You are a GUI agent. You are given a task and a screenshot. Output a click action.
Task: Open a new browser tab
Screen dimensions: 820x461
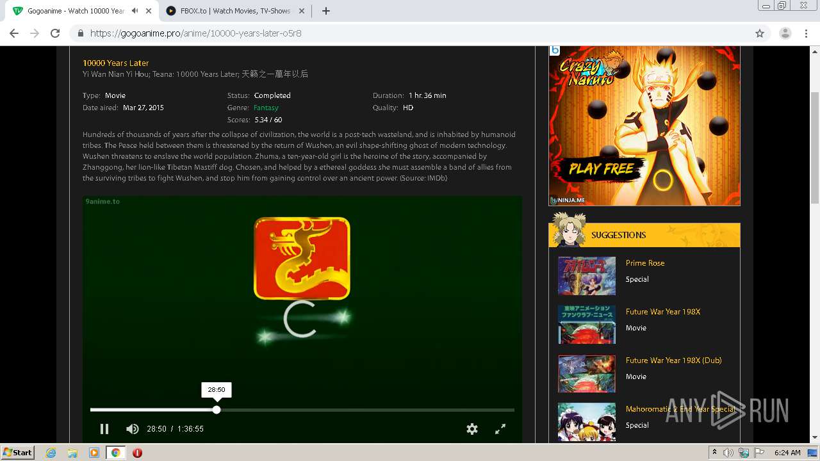[x=326, y=11]
